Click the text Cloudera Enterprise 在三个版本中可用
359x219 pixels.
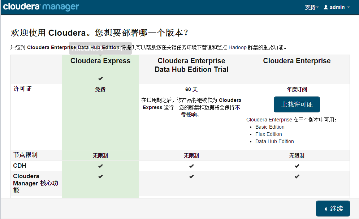click(291, 120)
